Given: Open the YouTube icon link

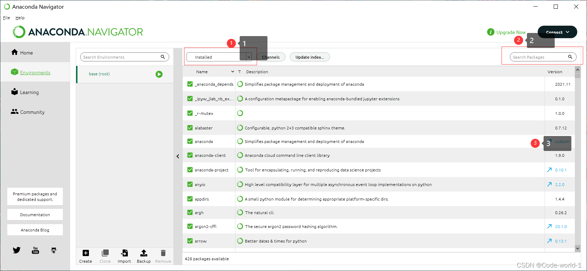Looking at the screenshot, I should point(35,250).
